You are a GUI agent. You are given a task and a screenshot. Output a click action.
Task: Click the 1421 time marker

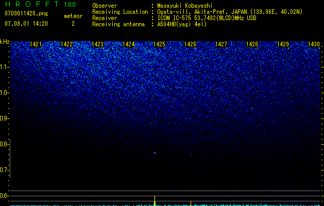click(36, 44)
